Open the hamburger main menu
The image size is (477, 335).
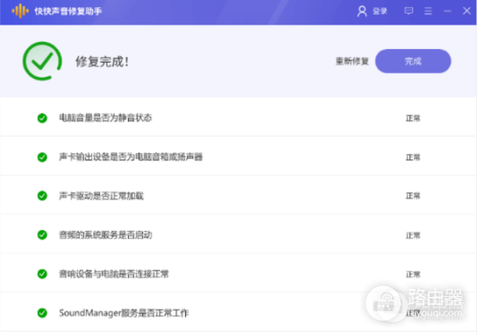[x=428, y=11]
